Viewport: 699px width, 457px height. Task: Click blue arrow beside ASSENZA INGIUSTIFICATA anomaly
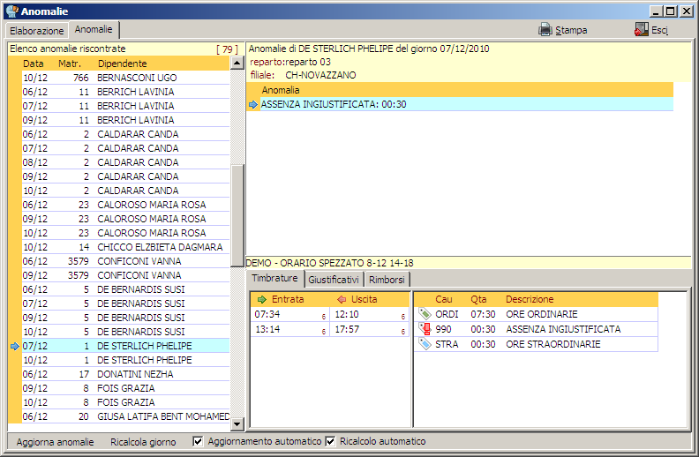tap(253, 105)
